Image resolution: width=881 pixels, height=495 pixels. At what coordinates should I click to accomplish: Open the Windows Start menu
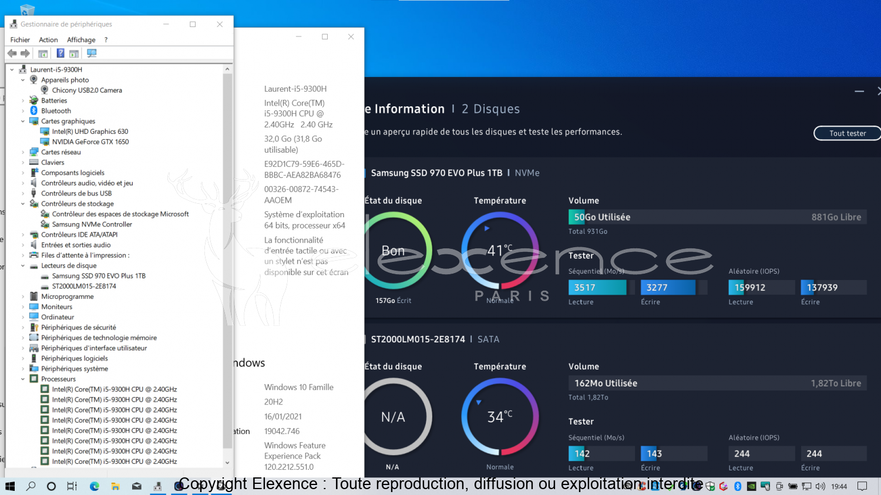point(10,486)
